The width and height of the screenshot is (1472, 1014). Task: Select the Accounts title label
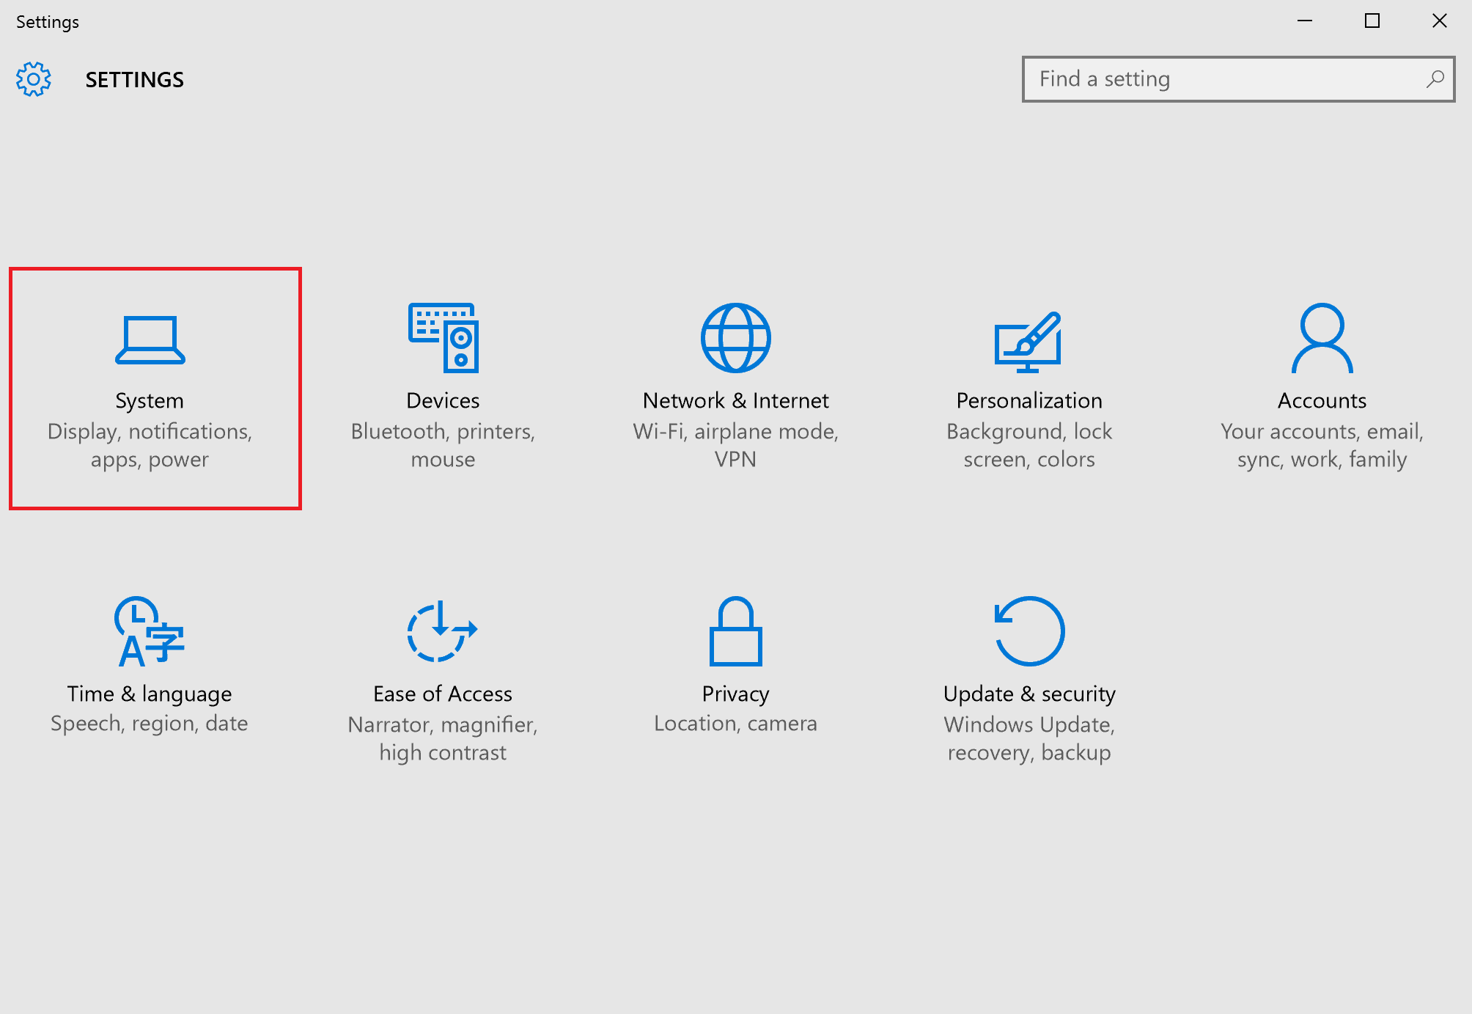click(x=1322, y=400)
